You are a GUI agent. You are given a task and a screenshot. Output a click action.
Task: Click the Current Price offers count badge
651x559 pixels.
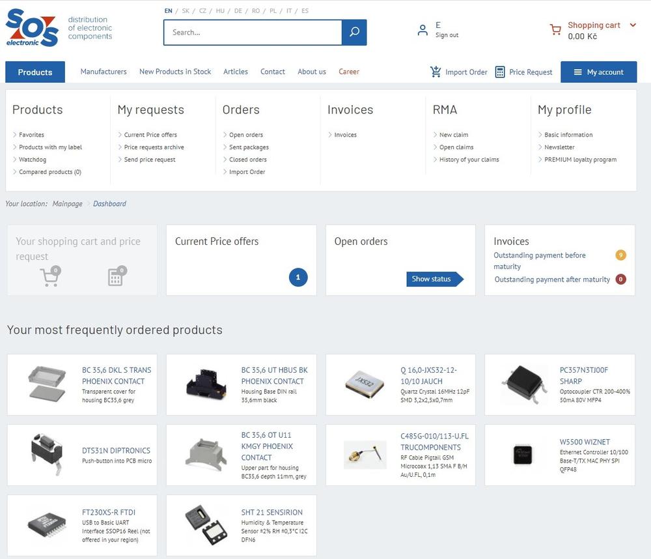point(298,277)
